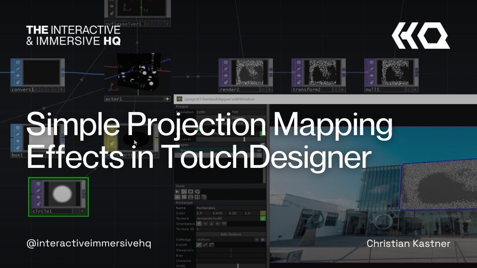Toggle lock flag on null5 node

[372, 82]
